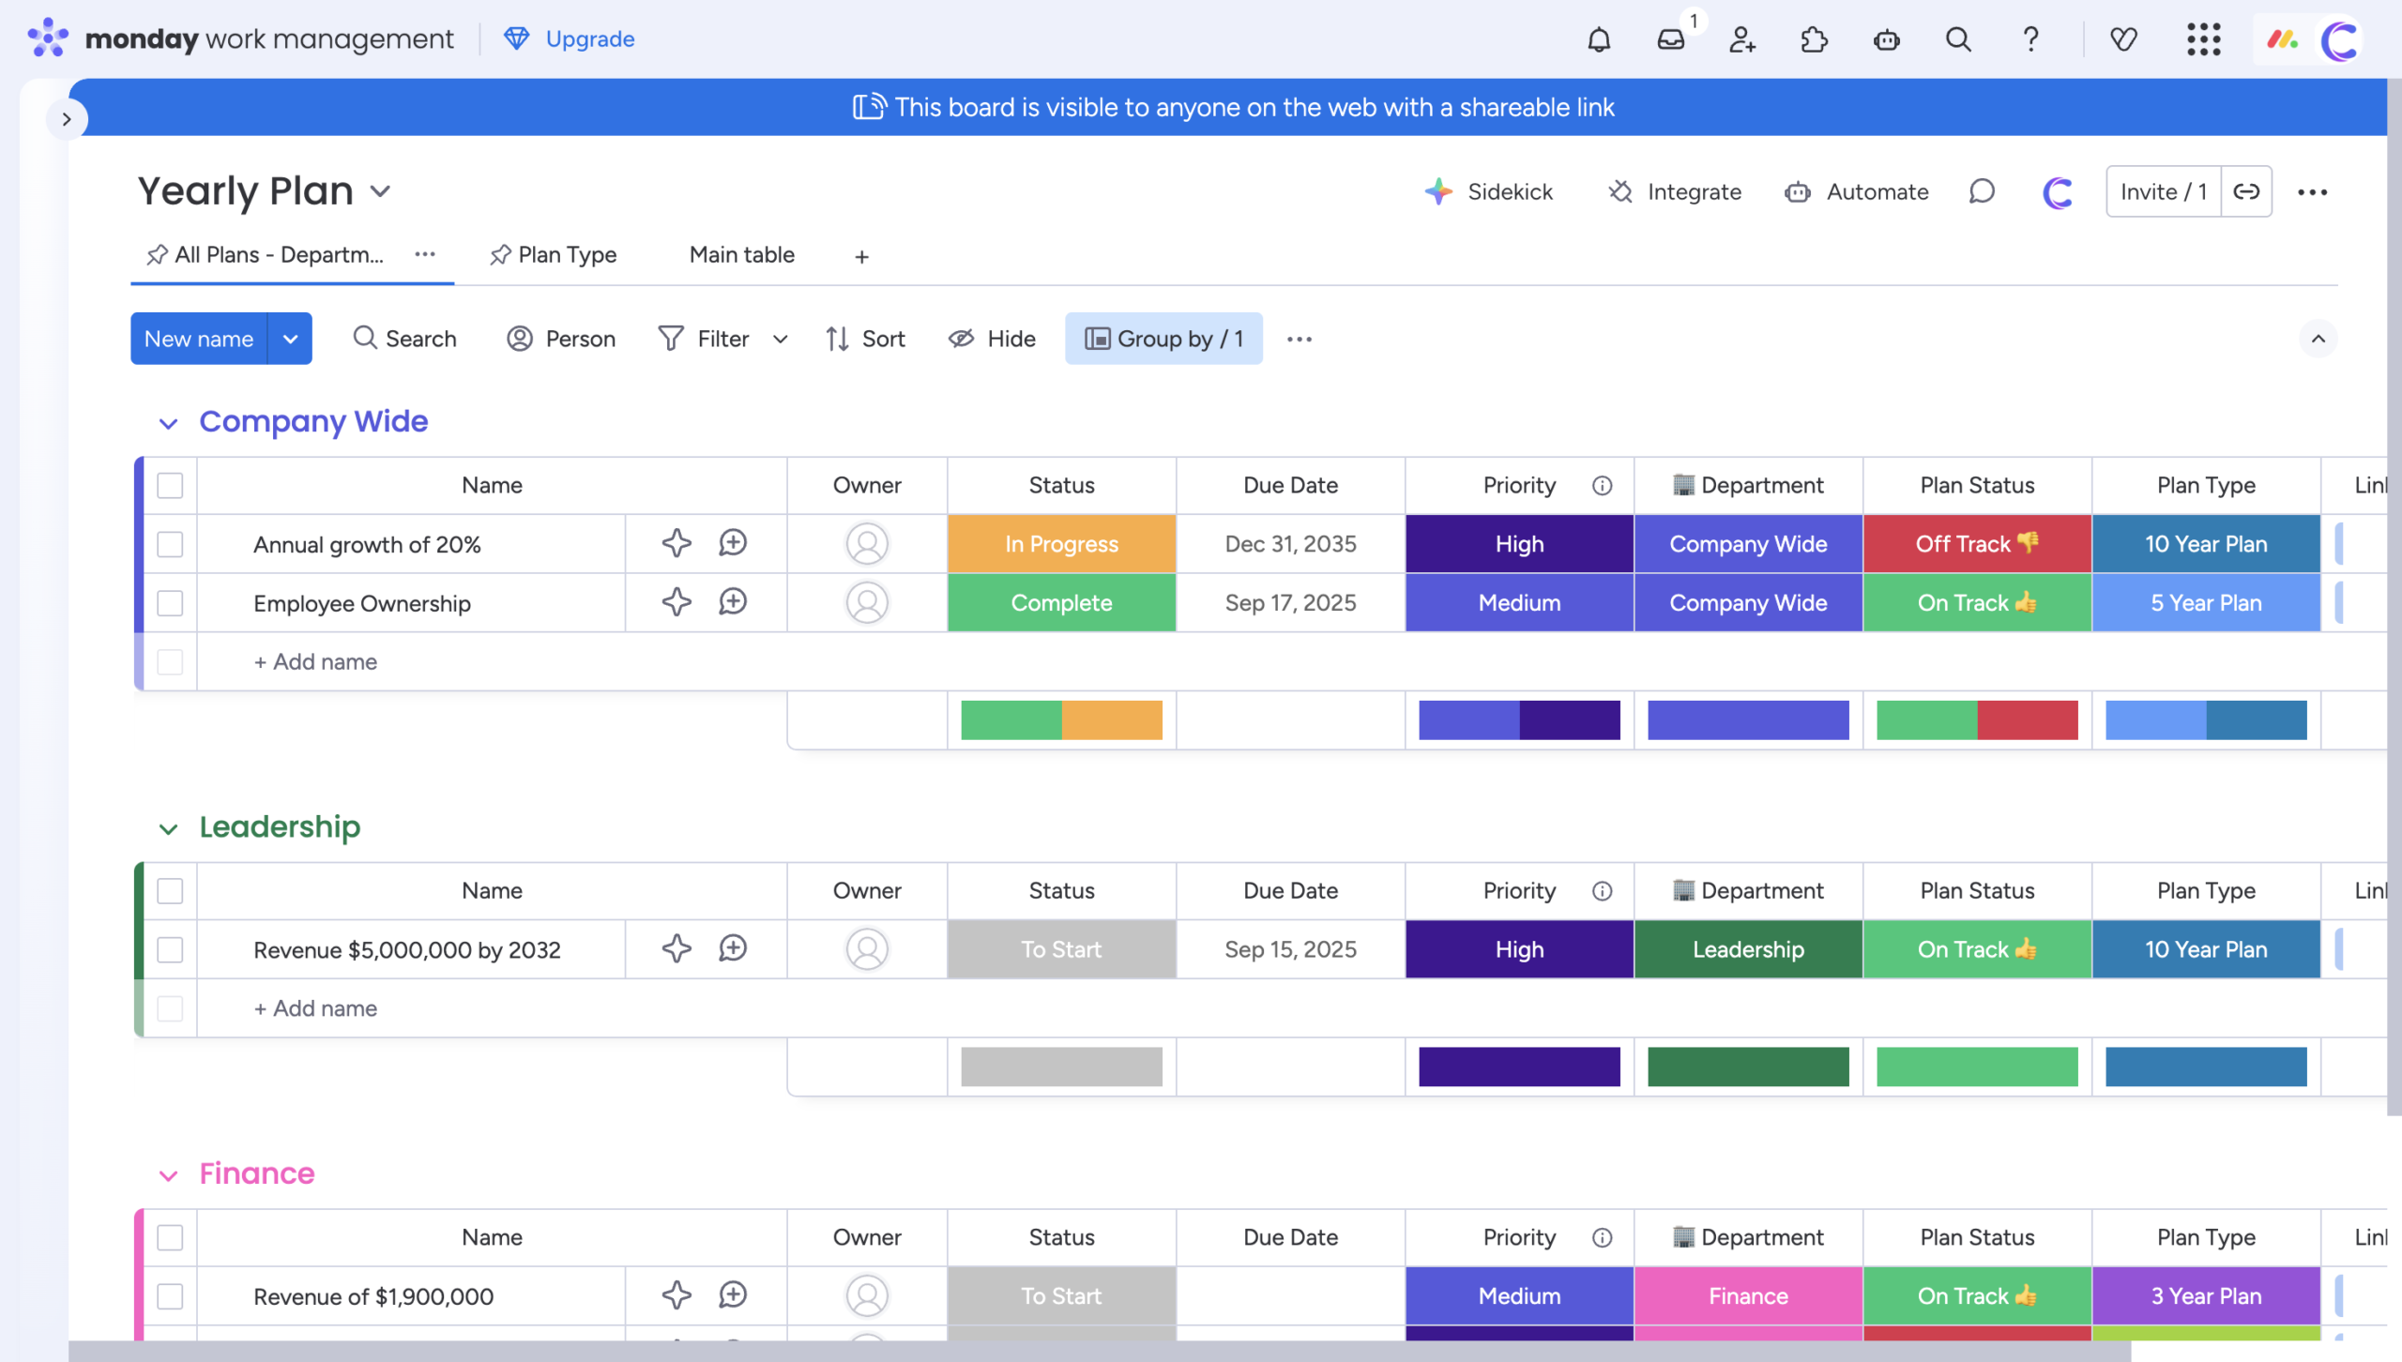This screenshot has width=2402, height=1362.
Task: Click In Progress status cell
Action: [x=1061, y=544]
